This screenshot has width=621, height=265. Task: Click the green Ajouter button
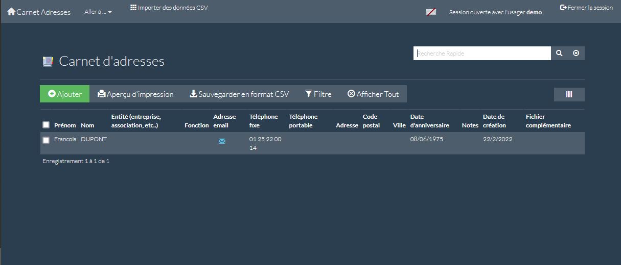click(65, 94)
